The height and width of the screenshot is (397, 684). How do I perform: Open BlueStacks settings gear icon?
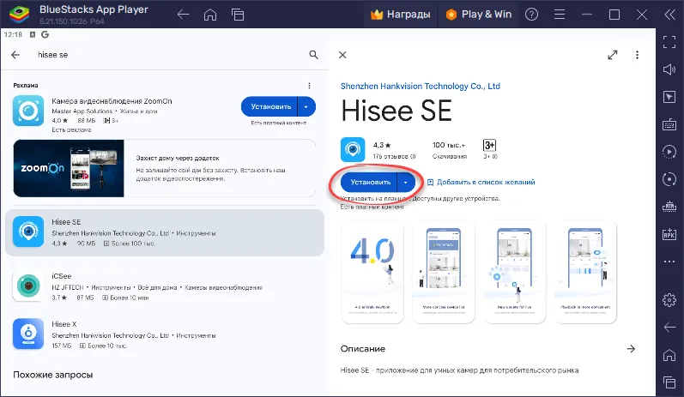669,300
